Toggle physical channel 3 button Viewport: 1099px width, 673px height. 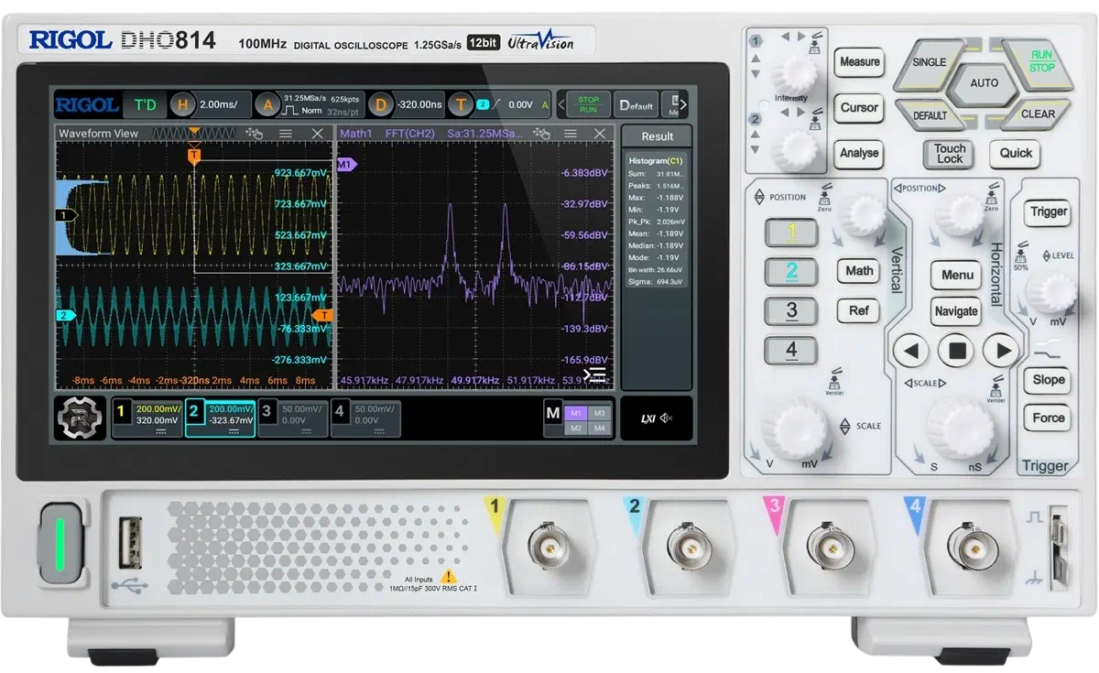click(x=791, y=310)
